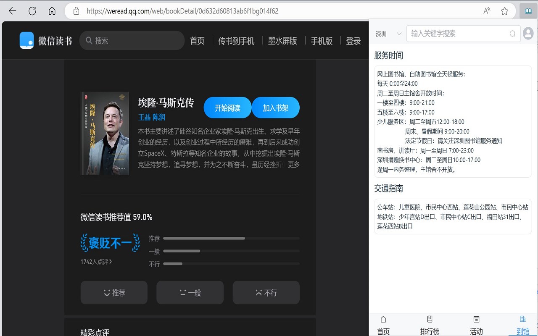Click the 一般 rating progress bar
The width and height of the screenshot is (538, 336).
coord(231,251)
